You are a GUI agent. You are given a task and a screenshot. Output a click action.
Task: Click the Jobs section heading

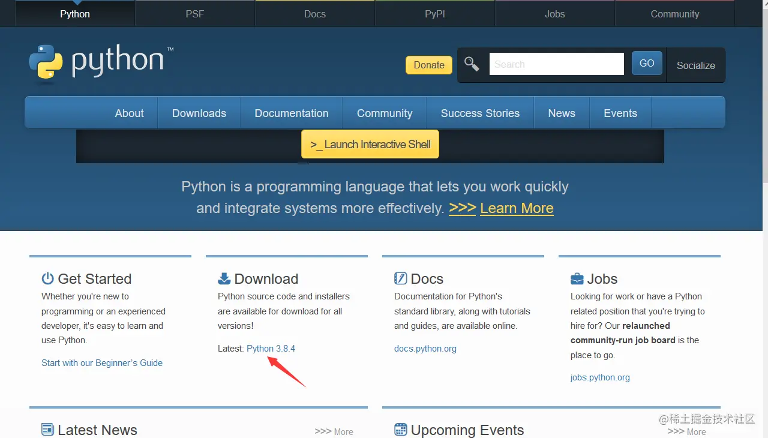pos(602,279)
